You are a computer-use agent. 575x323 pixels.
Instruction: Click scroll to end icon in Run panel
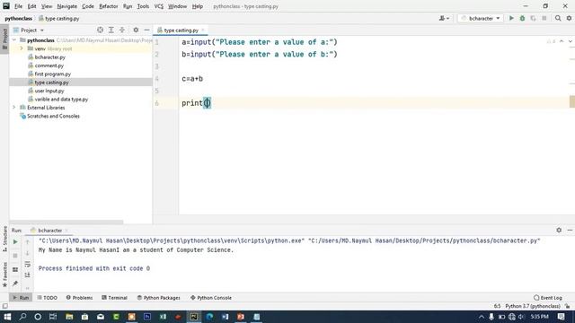(x=28, y=275)
